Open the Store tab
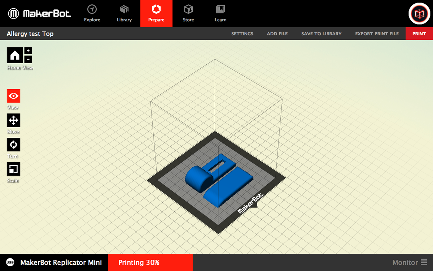Viewport: 433px width, 271px height. (x=188, y=14)
